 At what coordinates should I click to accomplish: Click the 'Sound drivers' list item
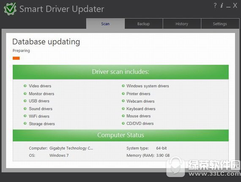[41, 109]
